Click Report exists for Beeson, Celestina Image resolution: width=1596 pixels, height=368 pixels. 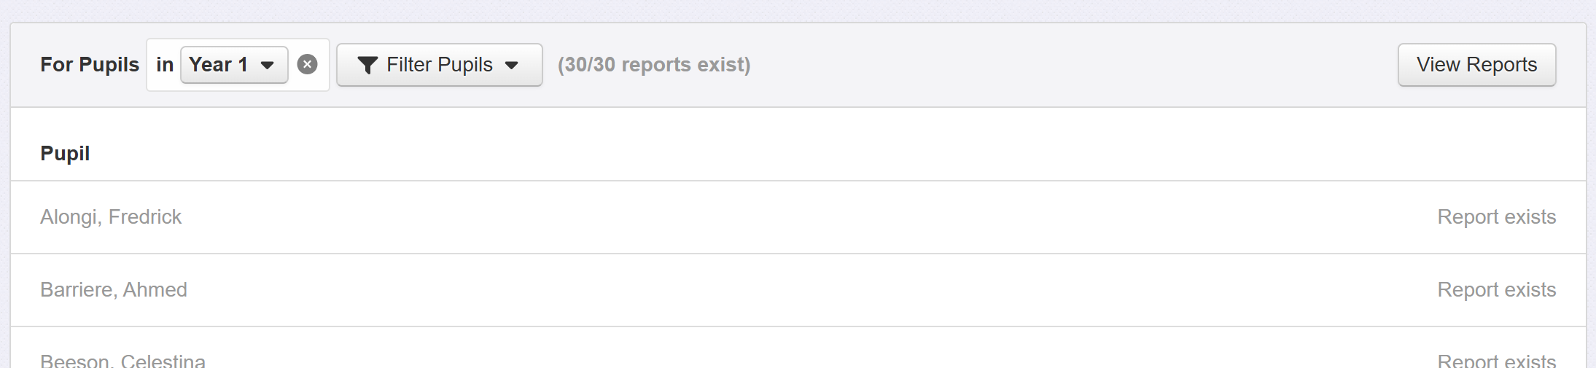pyautogui.click(x=1496, y=360)
